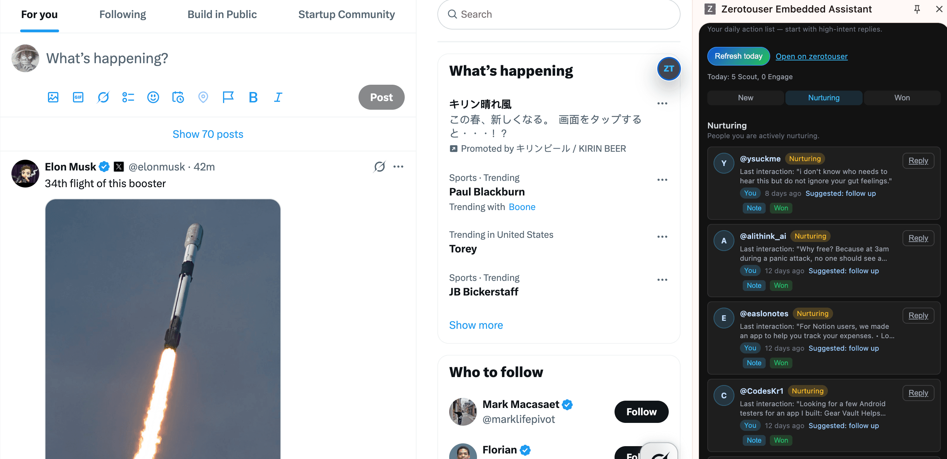Open more options for Paul Blackburn trend
The height and width of the screenshot is (459, 947).
(x=662, y=180)
